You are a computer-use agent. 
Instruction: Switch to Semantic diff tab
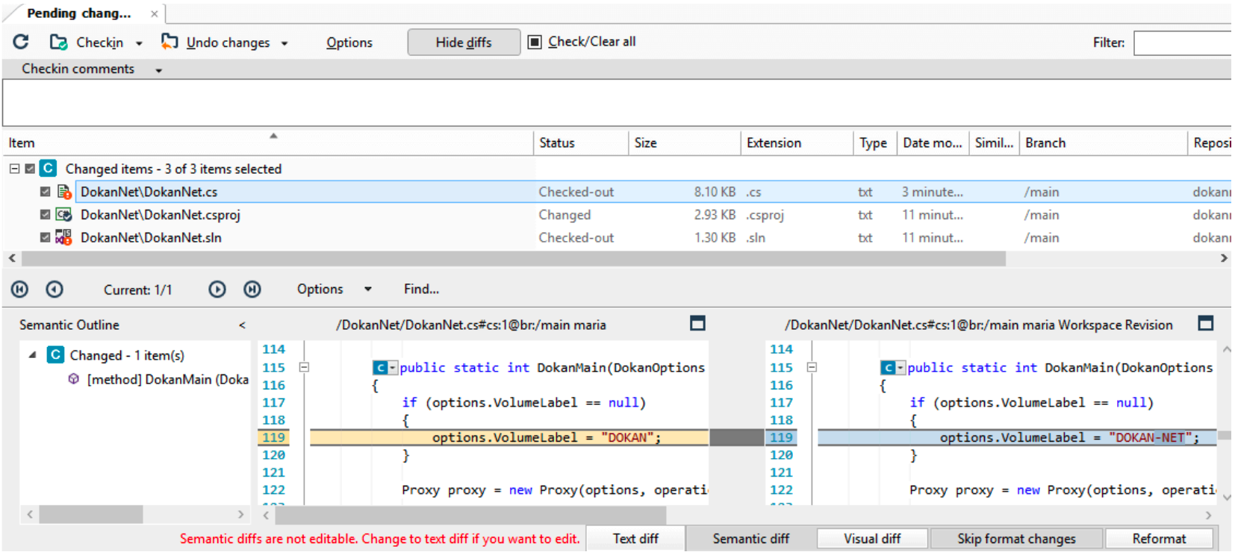750,539
